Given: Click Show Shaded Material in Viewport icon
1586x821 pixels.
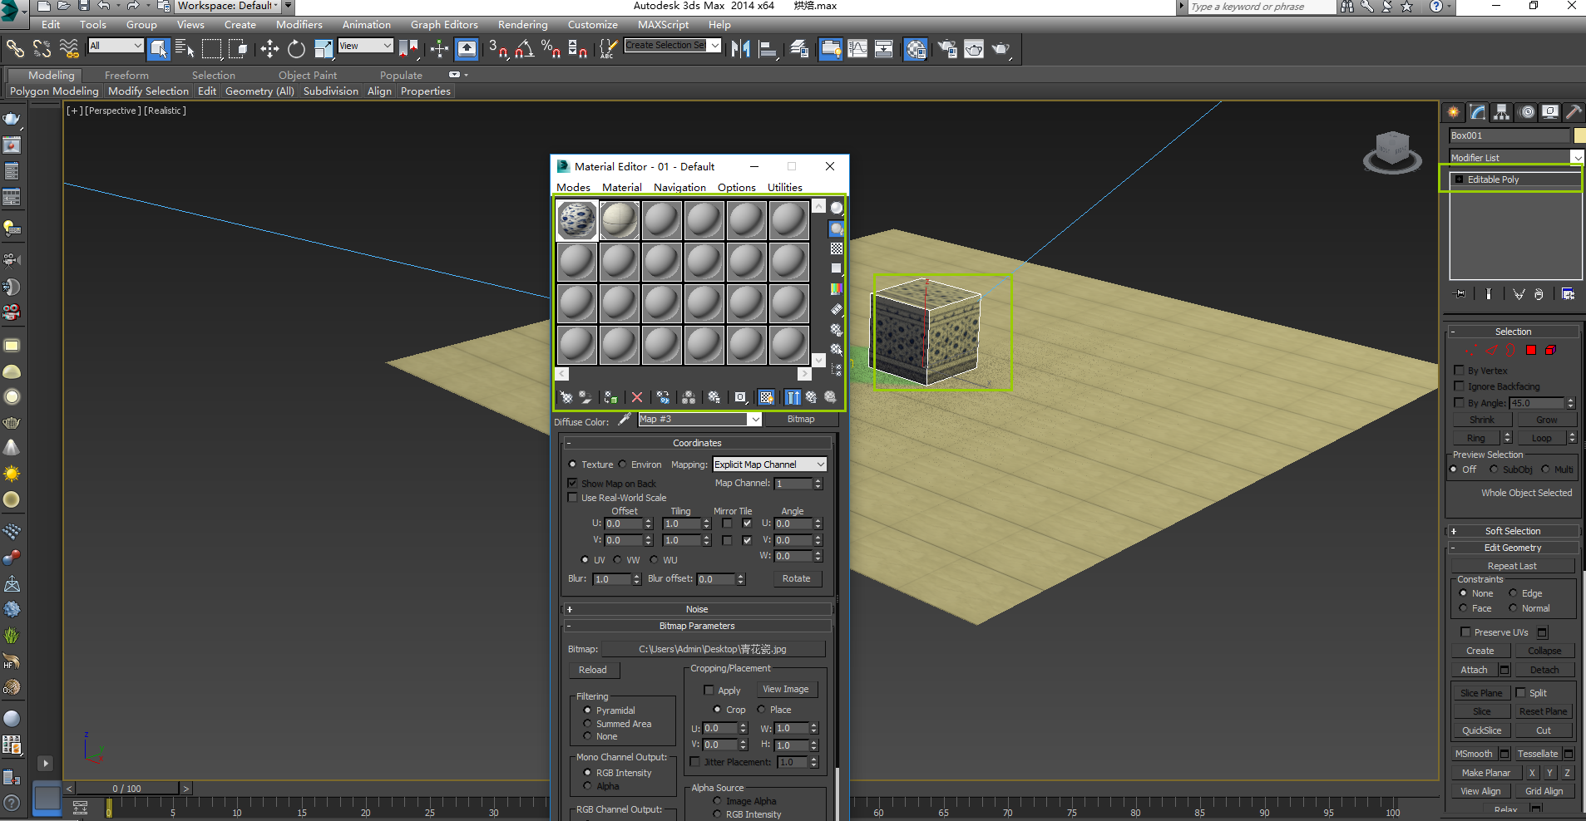Looking at the screenshot, I should pyautogui.click(x=766, y=397).
